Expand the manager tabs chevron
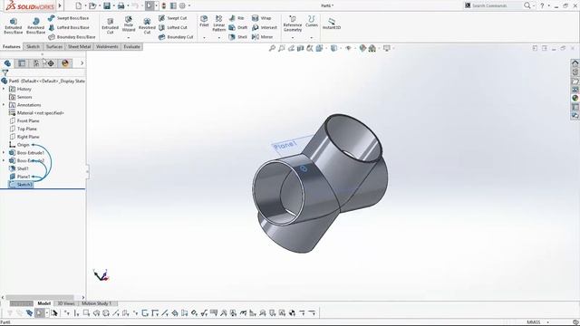The image size is (580, 326). coord(82,63)
